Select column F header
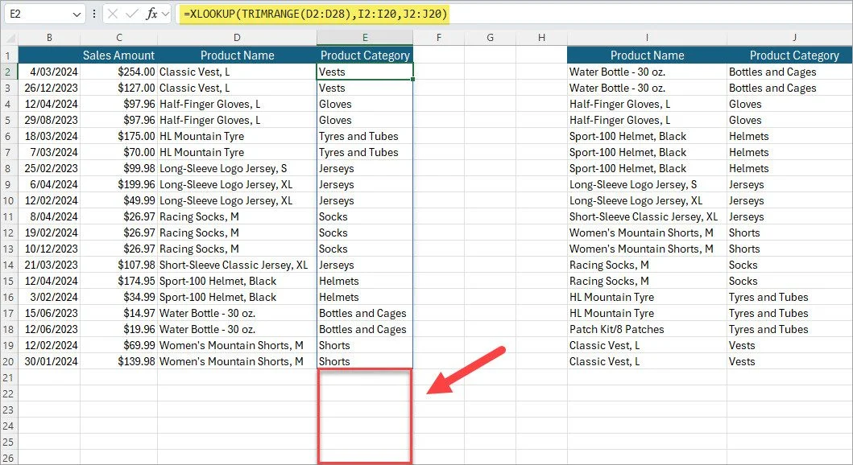853x465 pixels. pyautogui.click(x=438, y=38)
